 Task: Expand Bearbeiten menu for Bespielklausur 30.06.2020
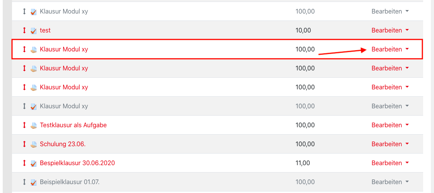[390, 163]
